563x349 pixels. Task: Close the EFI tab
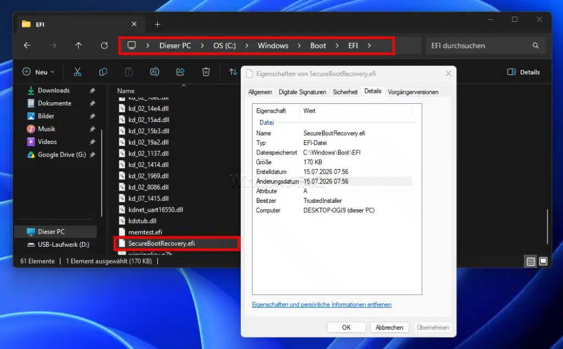pos(134,24)
